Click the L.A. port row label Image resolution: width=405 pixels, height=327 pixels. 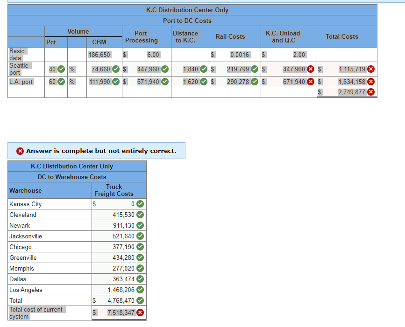21,82
